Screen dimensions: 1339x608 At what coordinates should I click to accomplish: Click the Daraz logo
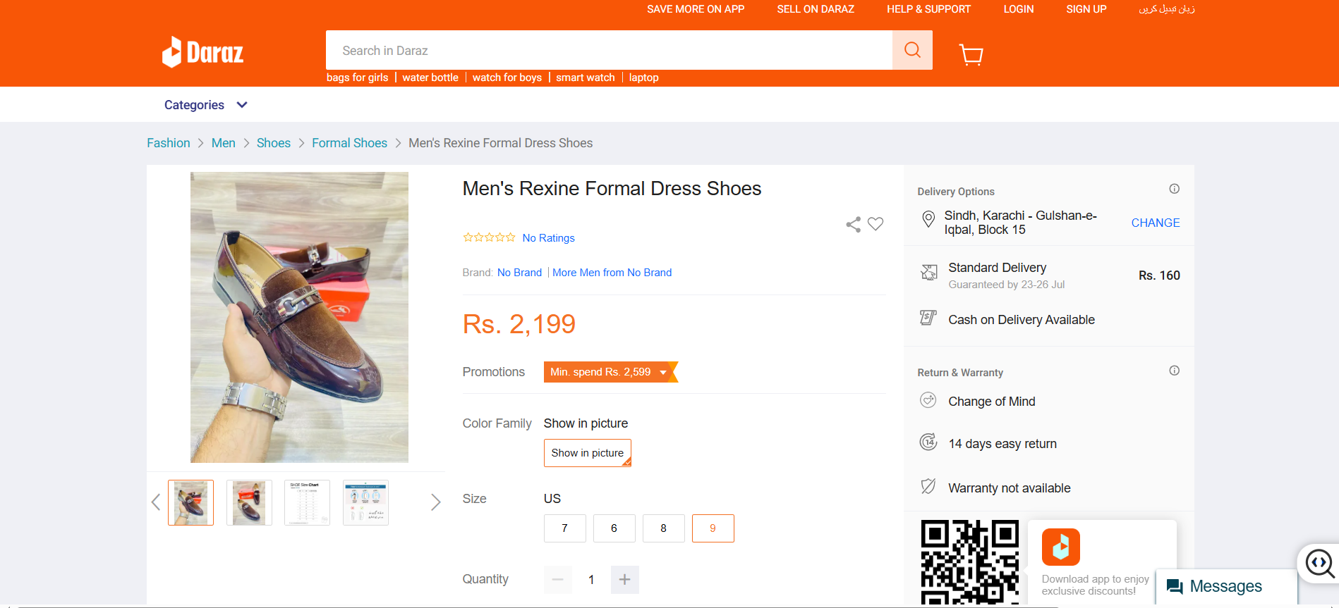point(203,52)
